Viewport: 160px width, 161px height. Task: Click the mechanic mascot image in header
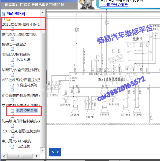[86, 5]
